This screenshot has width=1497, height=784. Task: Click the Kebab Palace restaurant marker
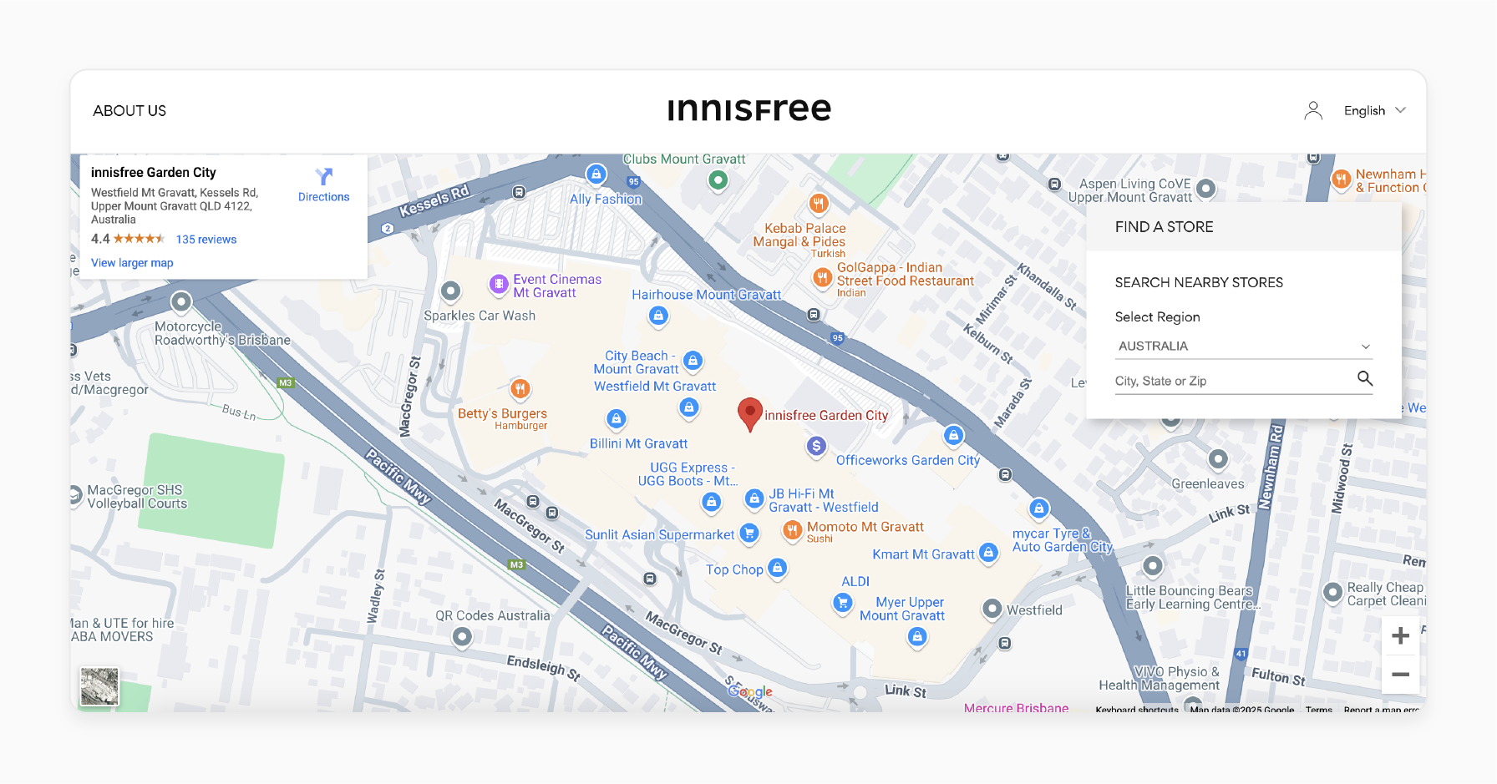click(819, 203)
